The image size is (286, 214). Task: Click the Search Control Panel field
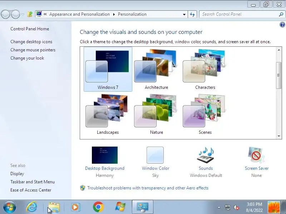pyautogui.click(x=239, y=14)
